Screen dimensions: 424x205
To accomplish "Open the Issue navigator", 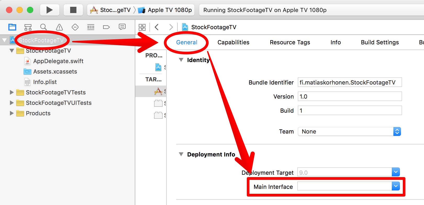I will click(59, 27).
